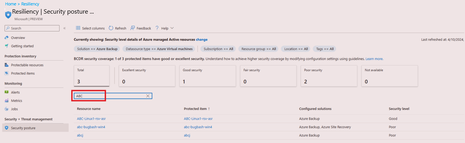Screen dimensions: 465x143
Task: Click the Overview cloud icon in sidebar
Action: 7,38
